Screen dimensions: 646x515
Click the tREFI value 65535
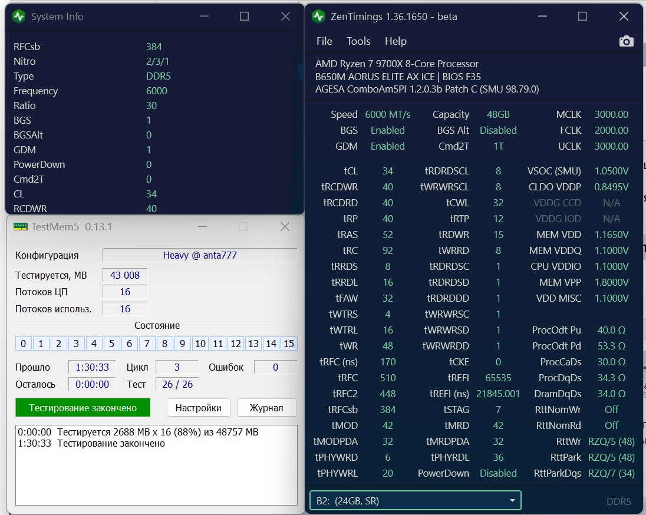pyautogui.click(x=498, y=378)
